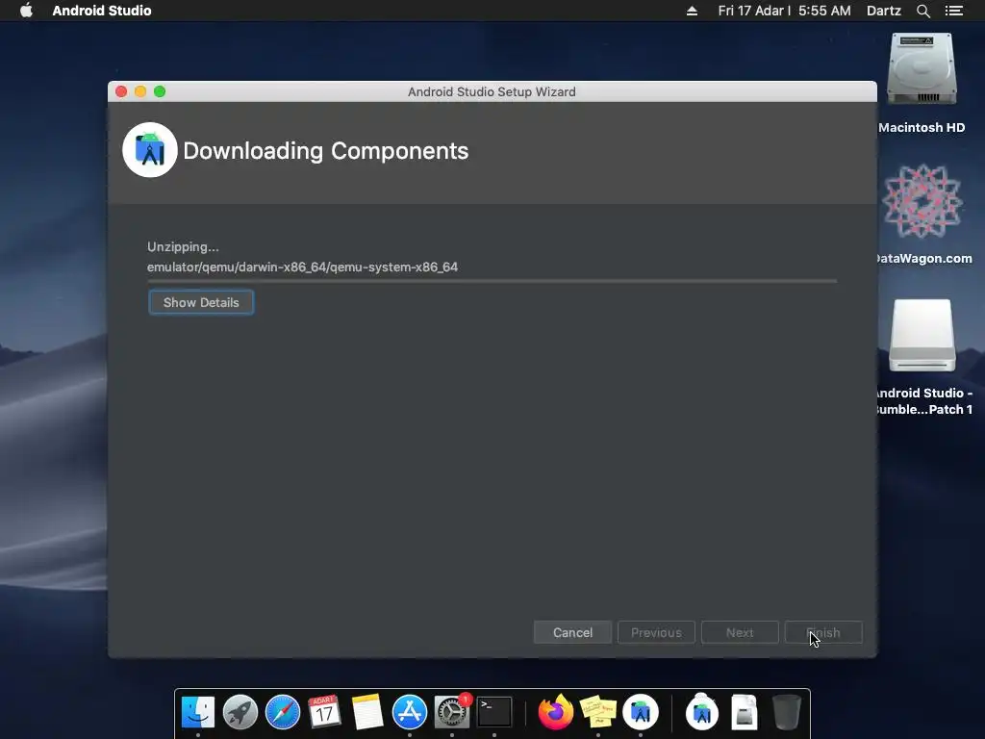Viewport: 985px width, 739px height.
Task: Open Terminal from the Dock
Action: tap(494, 713)
